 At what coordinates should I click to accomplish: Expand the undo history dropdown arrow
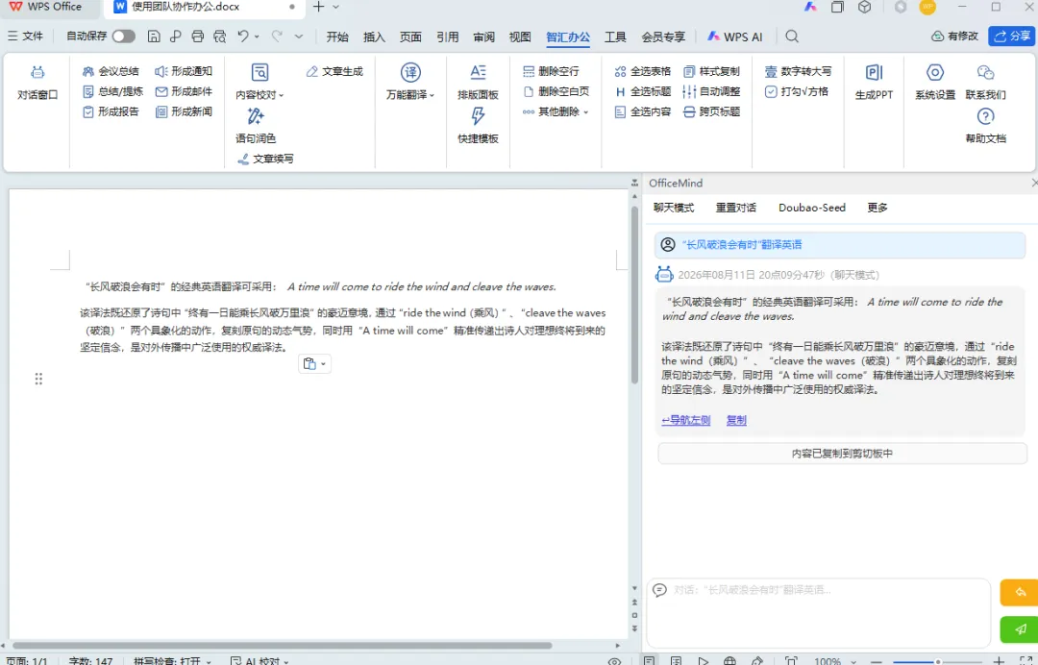[x=257, y=37]
